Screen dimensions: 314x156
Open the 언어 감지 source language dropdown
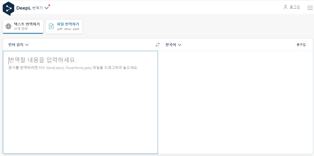click(x=18, y=45)
